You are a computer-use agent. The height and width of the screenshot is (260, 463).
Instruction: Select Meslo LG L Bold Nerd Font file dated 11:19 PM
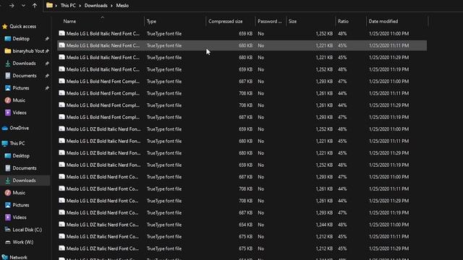[x=242, y=117]
